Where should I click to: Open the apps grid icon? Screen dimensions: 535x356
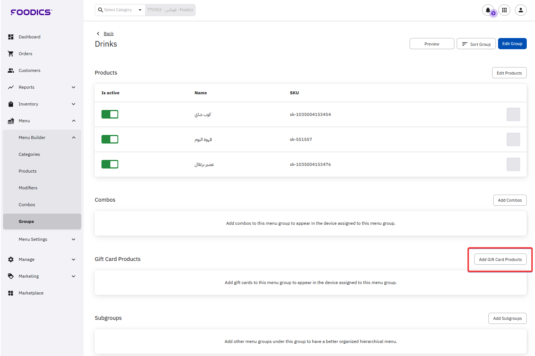tap(504, 10)
